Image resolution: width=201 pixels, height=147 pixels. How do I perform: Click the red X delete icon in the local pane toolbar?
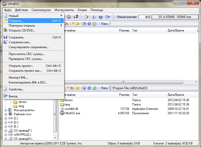72,88
